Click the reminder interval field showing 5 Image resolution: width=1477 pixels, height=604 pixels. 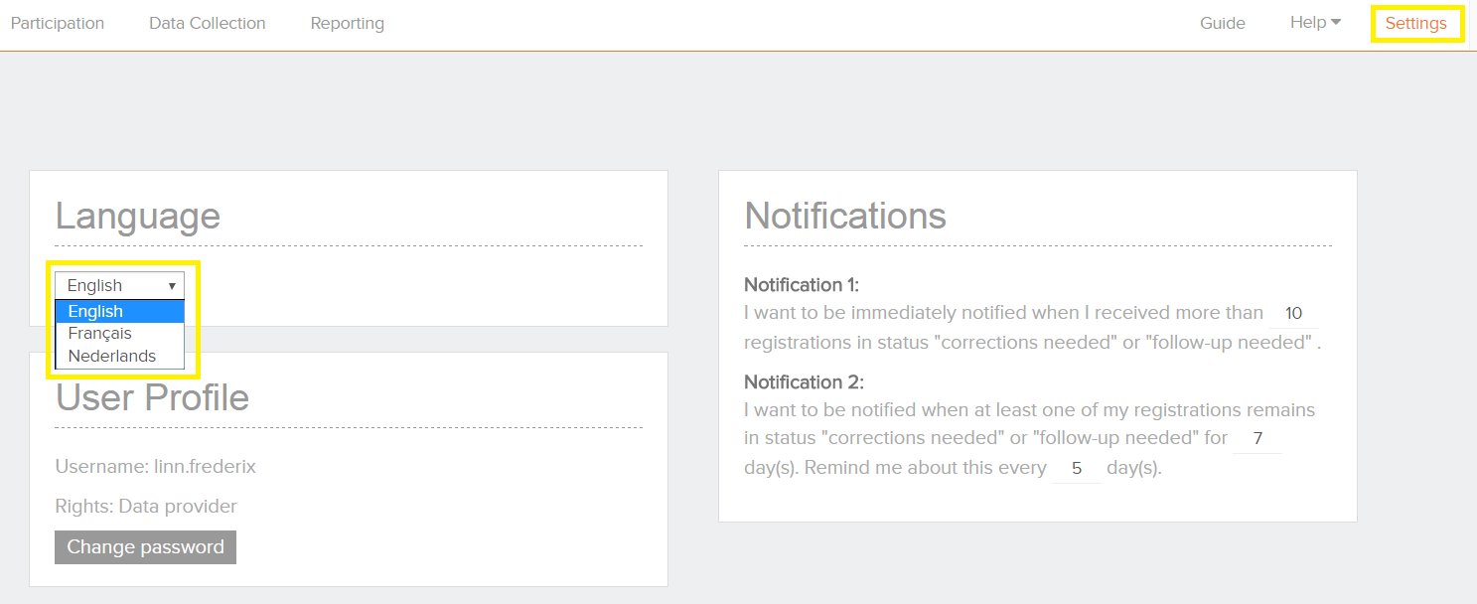pos(1076,468)
